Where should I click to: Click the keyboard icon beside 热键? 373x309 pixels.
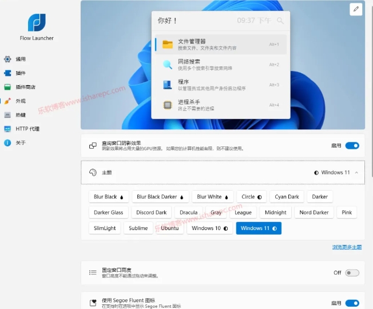(7, 115)
